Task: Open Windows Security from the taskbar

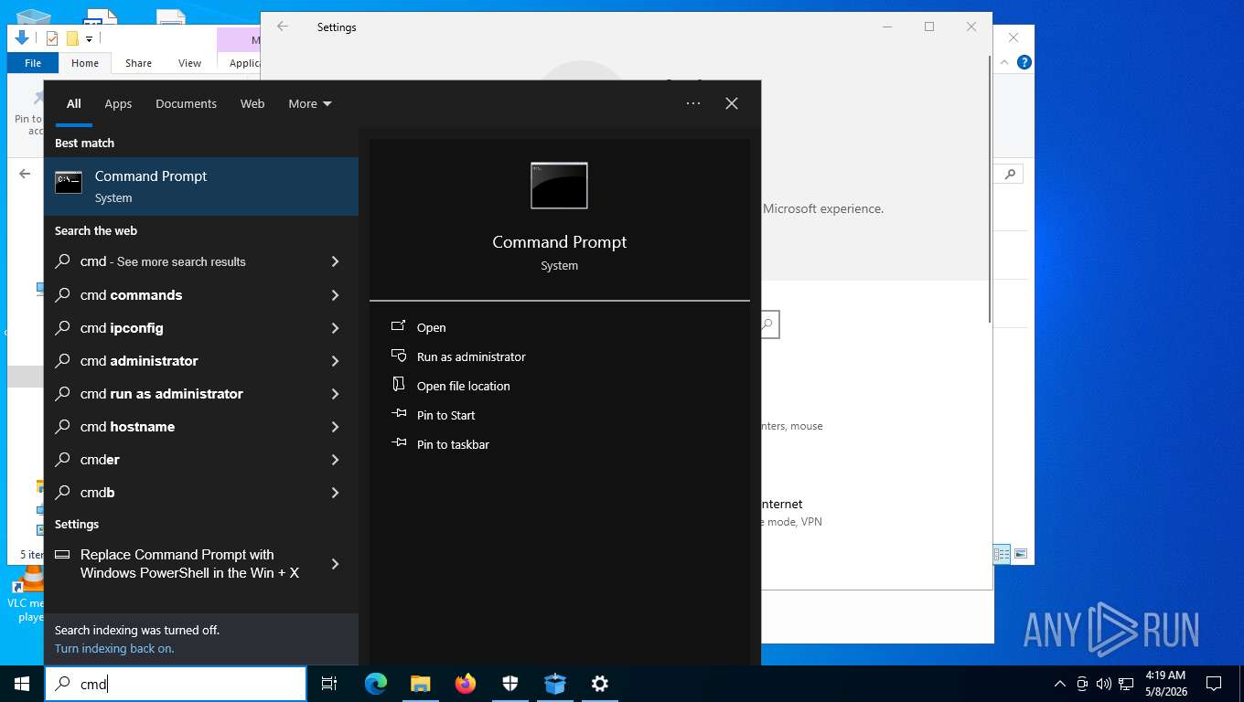Action: [x=510, y=684]
